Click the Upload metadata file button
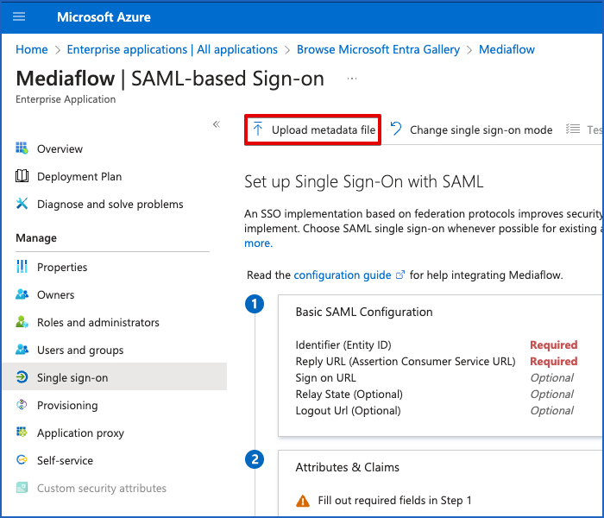604x518 pixels. point(313,129)
